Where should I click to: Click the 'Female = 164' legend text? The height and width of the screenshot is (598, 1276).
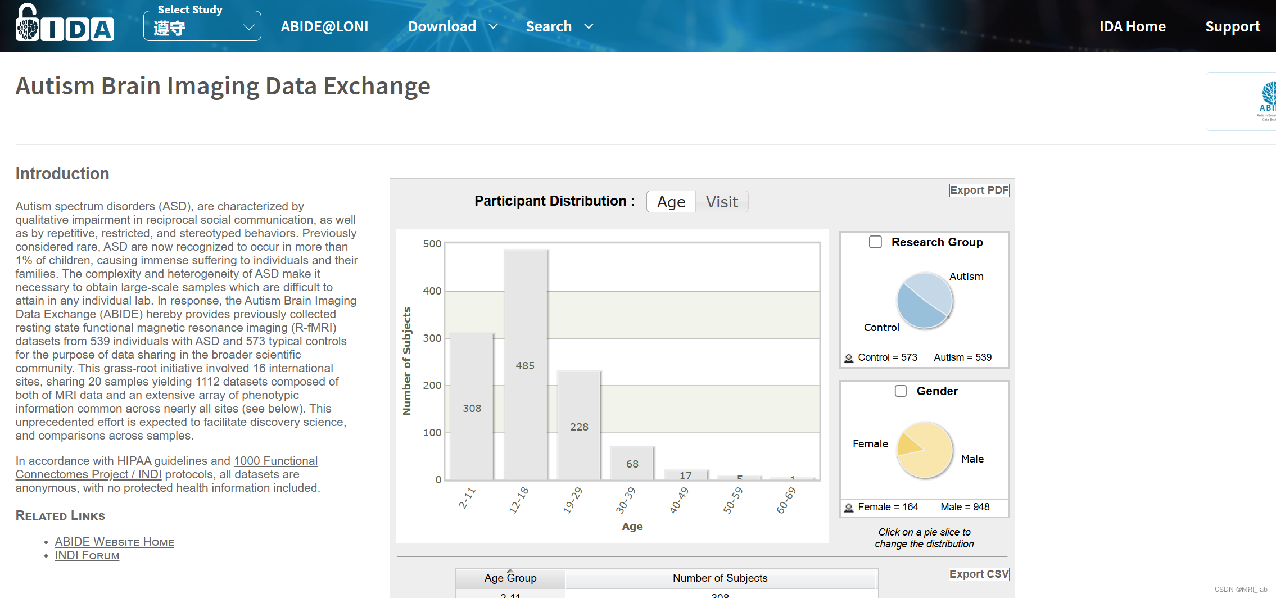pos(888,507)
